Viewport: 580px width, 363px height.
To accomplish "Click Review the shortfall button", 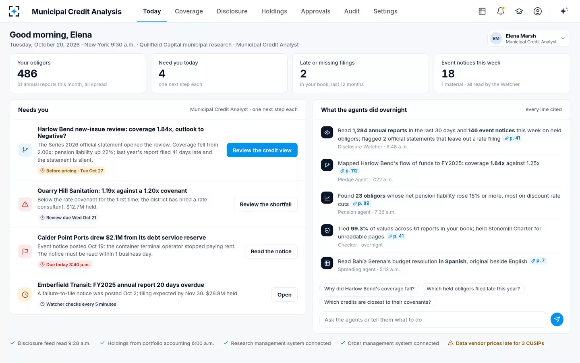I will click(x=266, y=204).
